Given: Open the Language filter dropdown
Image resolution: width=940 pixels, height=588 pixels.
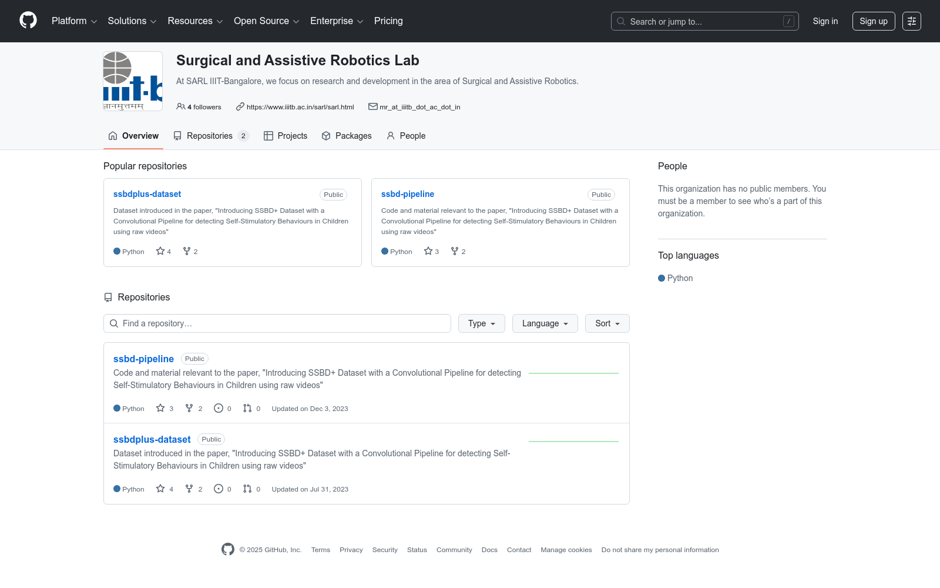Looking at the screenshot, I should pos(545,323).
